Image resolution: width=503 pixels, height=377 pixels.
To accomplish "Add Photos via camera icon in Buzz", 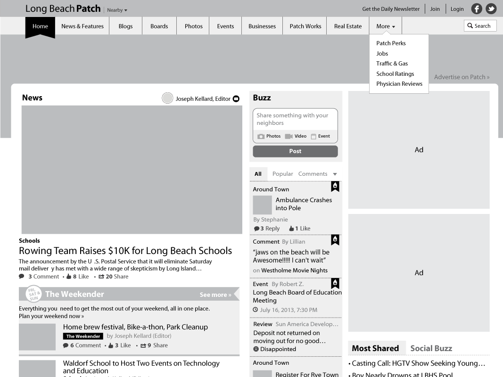I will click(261, 136).
